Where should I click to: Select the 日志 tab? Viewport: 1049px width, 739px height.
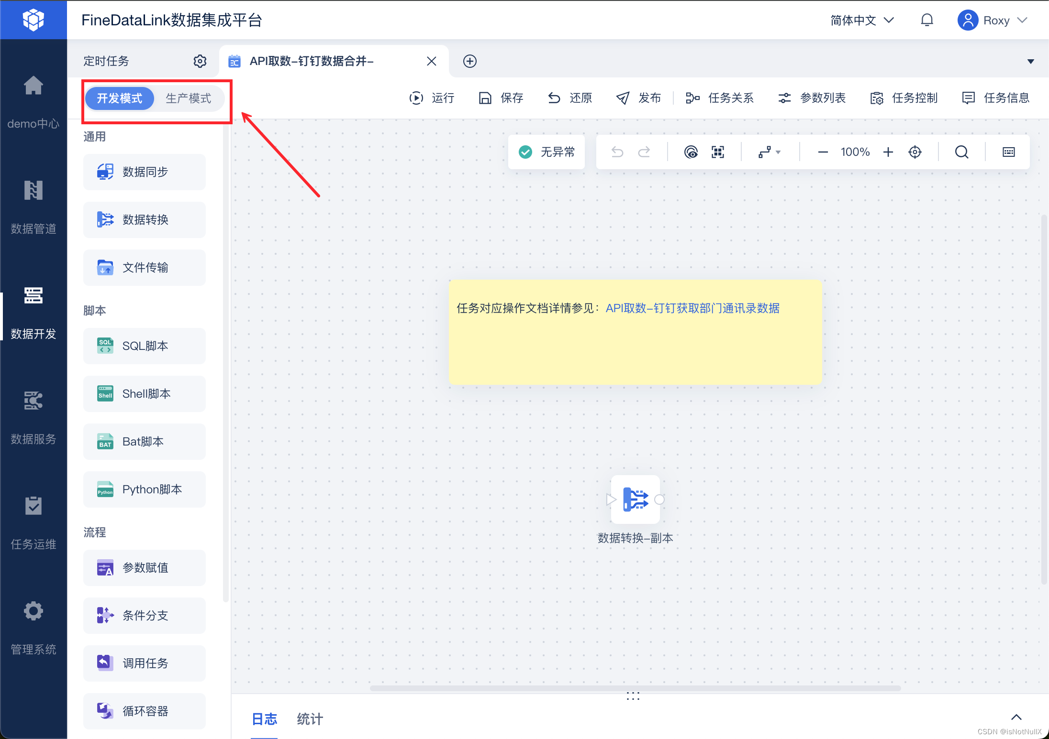coord(264,718)
